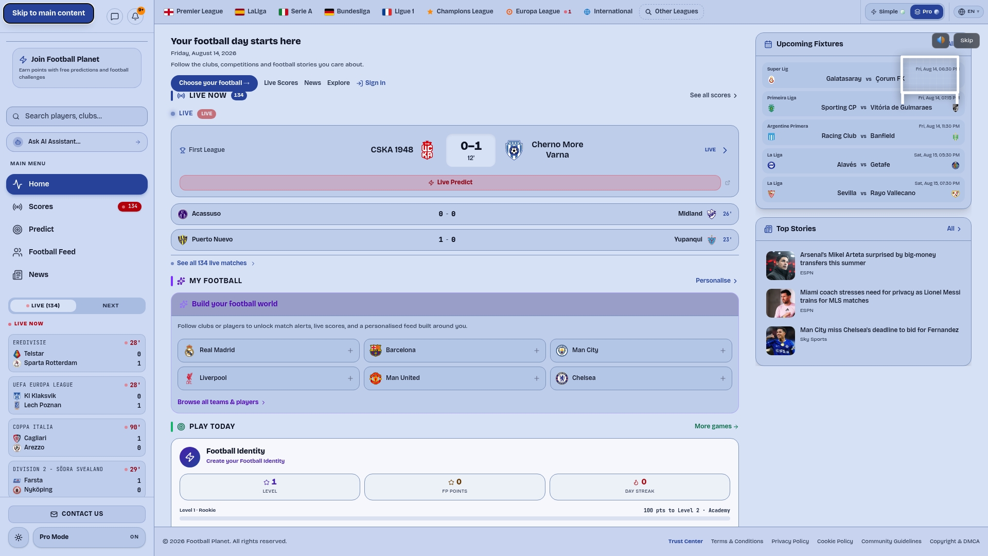This screenshot has height=556, width=988.
Task: Click the Real Madrid crest
Action: [x=189, y=351]
